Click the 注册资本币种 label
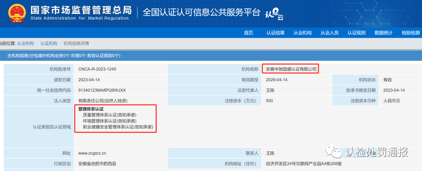Screen dimensions: 422x171 click(363, 101)
